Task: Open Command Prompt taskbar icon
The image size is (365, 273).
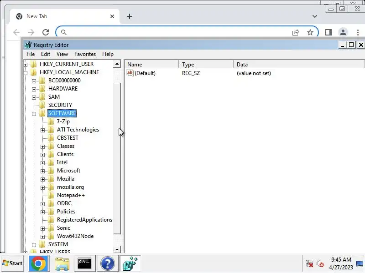Action: (84, 263)
